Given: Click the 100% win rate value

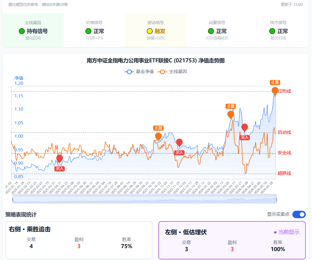Looking at the screenshot, I should (278, 249).
